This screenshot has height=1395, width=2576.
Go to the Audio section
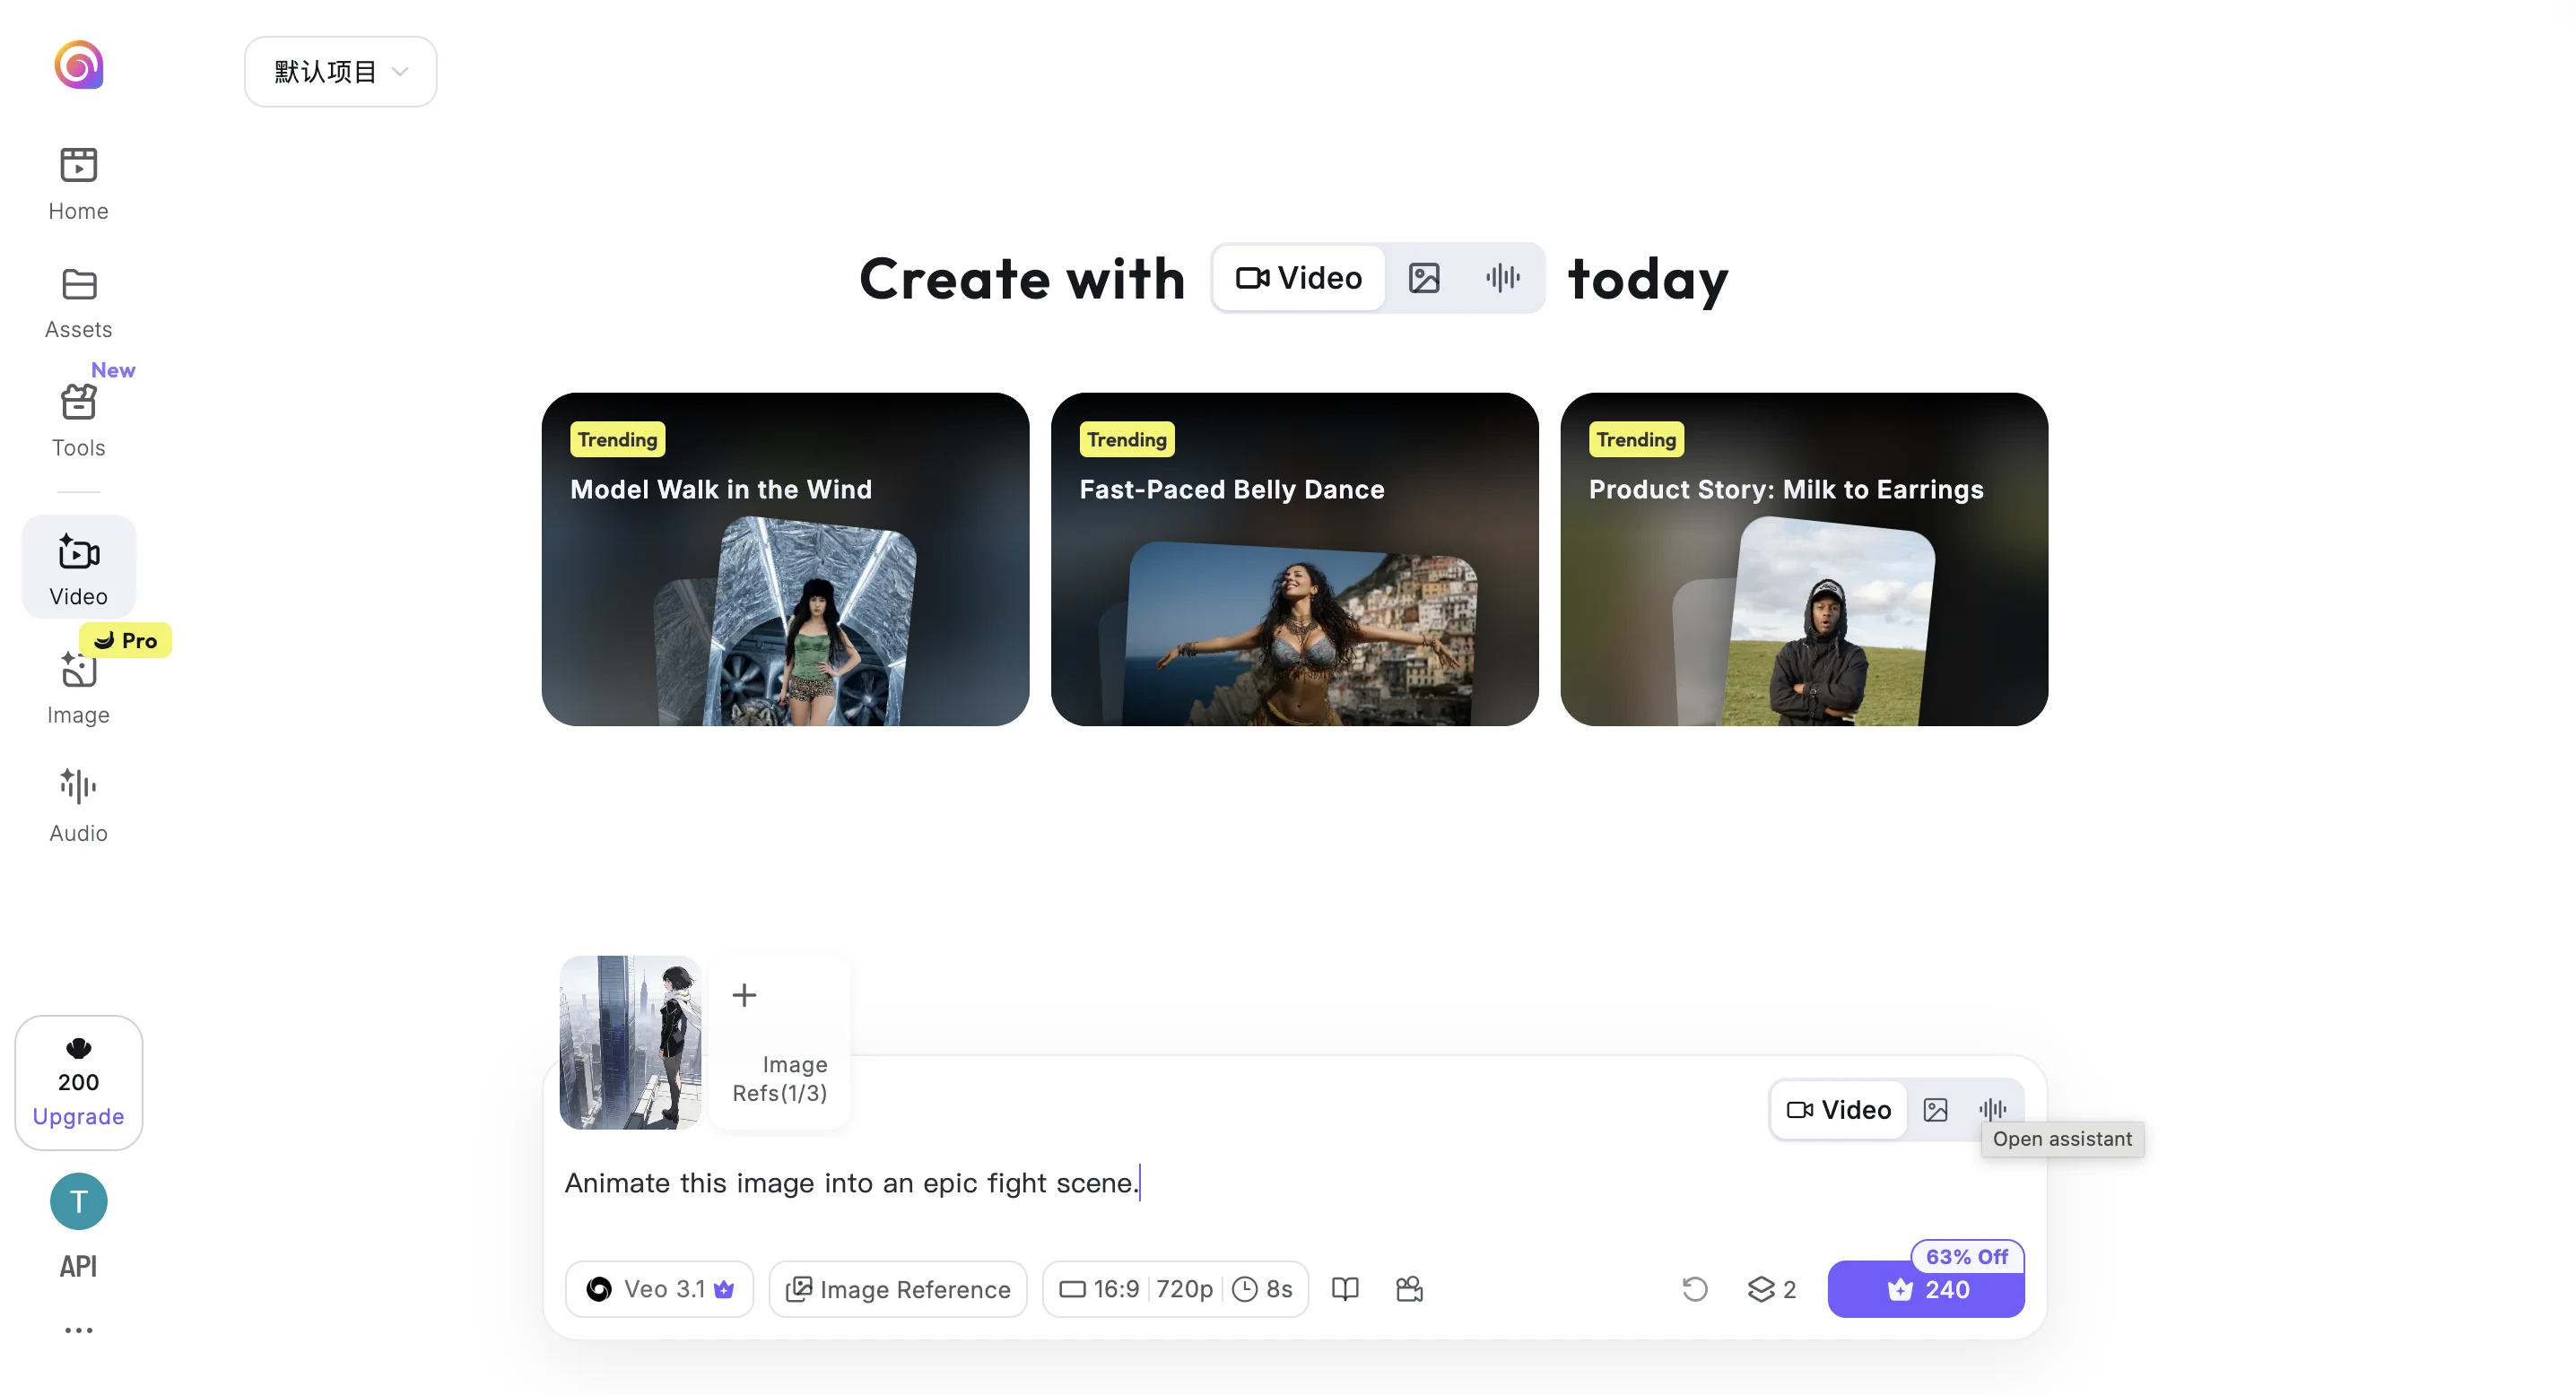[78, 804]
